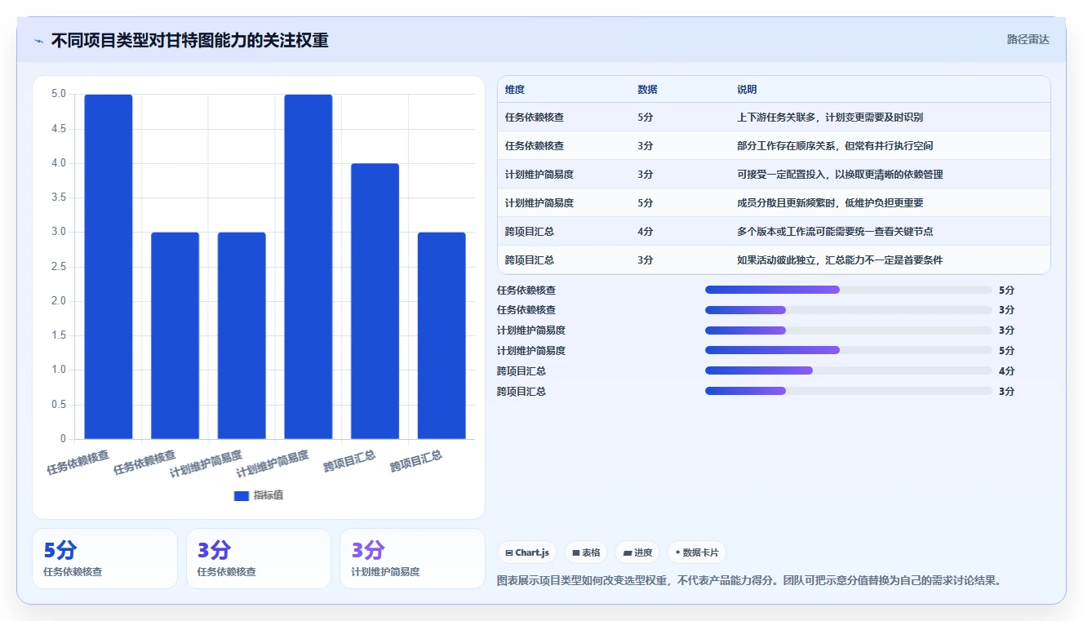1083x621 pixels.
Task: Toggle the 指标值 legend swatch under the chart
Action: point(241,495)
